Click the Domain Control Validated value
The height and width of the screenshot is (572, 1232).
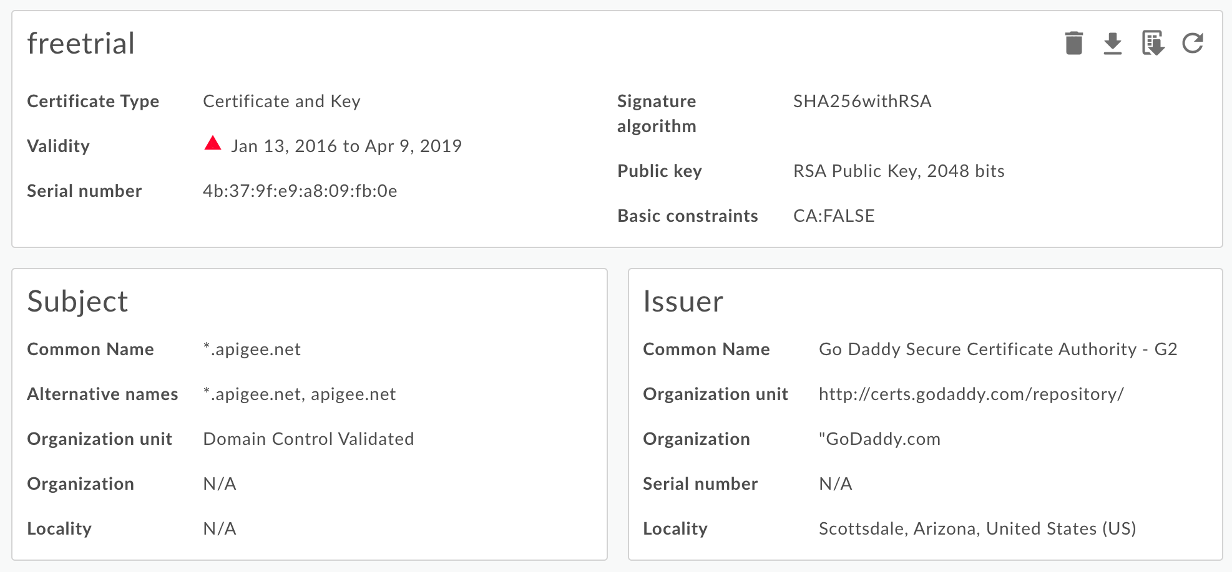coord(308,439)
